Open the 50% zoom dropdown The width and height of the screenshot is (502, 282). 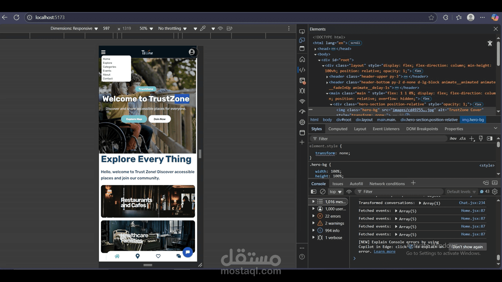pyautogui.click(x=146, y=28)
